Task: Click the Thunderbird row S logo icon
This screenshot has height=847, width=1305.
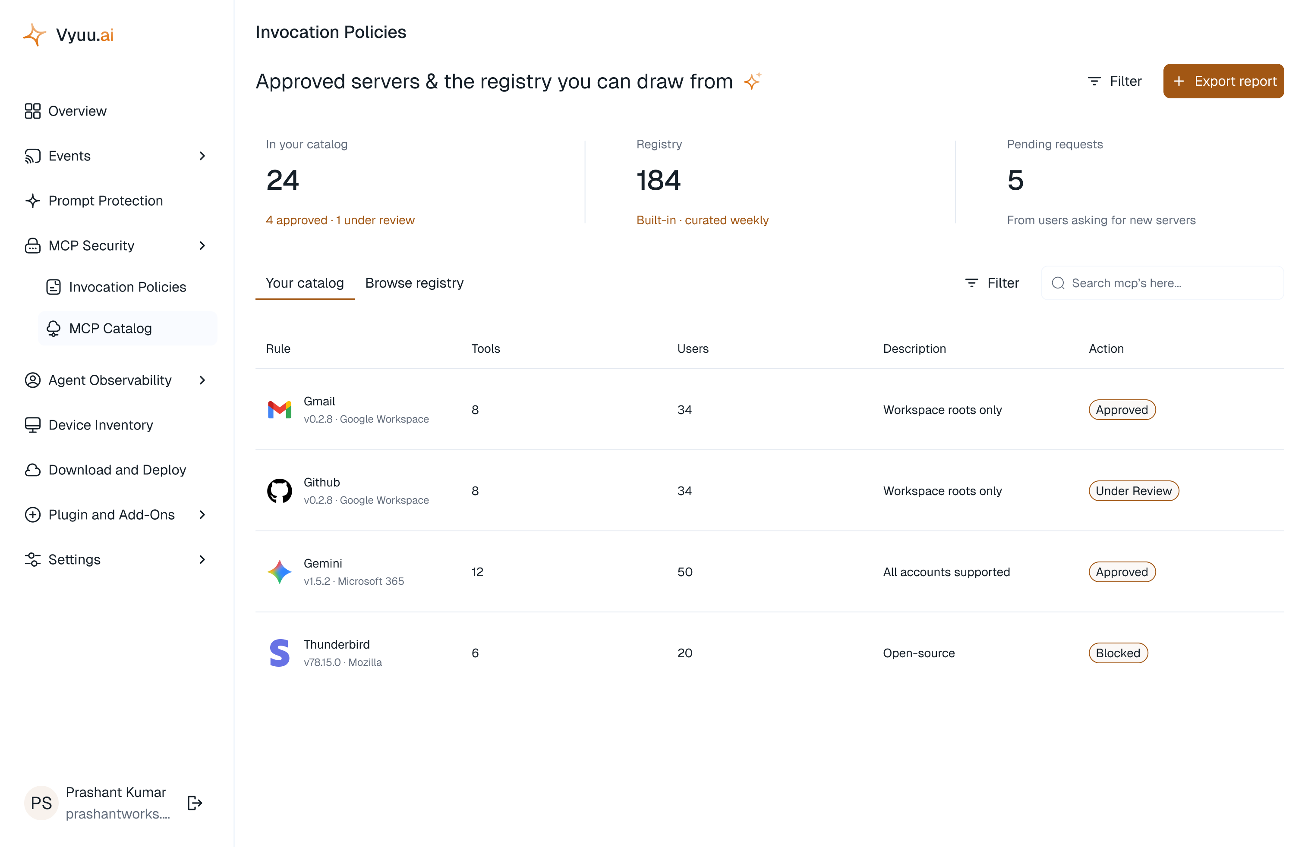Action: [x=280, y=653]
